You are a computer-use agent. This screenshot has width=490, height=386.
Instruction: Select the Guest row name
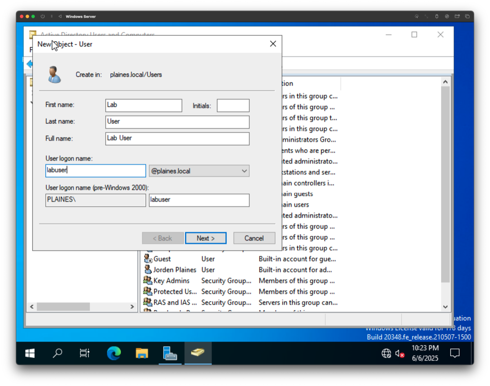[x=162, y=259]
